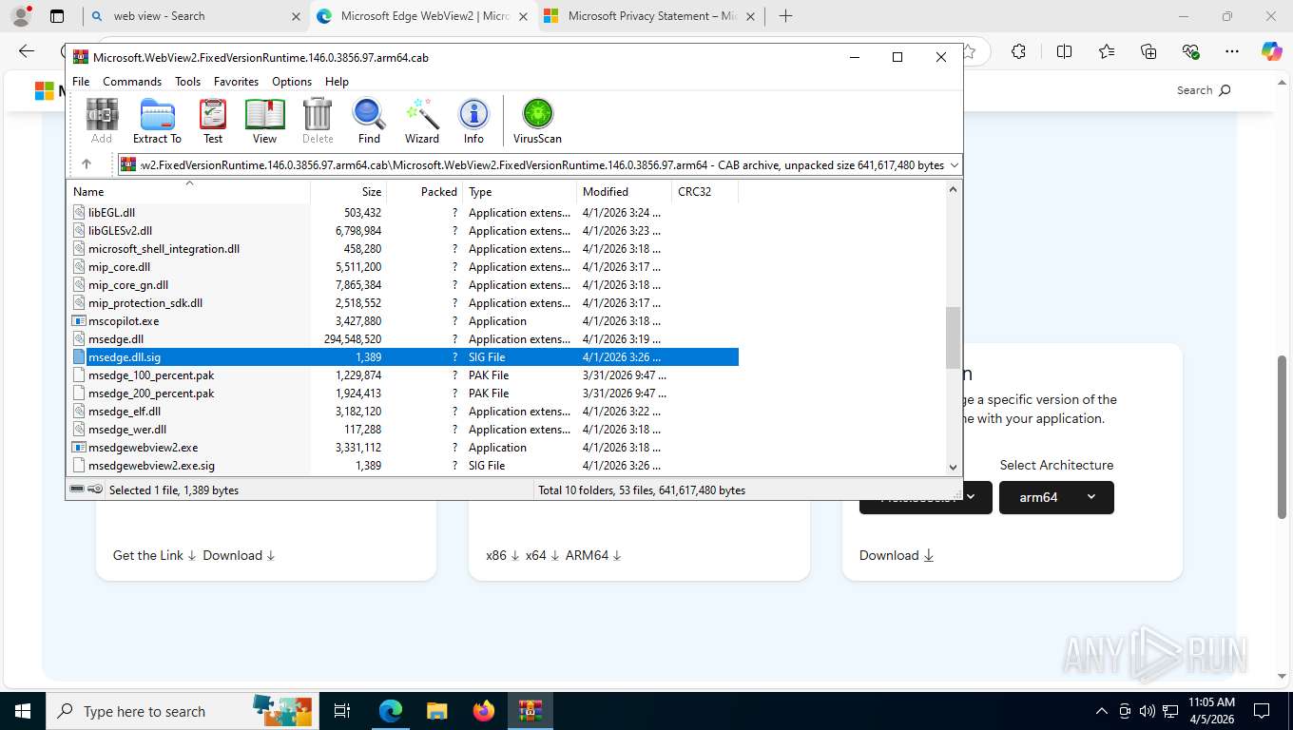Image resolution: width=1293 pixels, height=730 pixels.
Task: Click the Delete toolbar icon
Action: click(318, 122)
